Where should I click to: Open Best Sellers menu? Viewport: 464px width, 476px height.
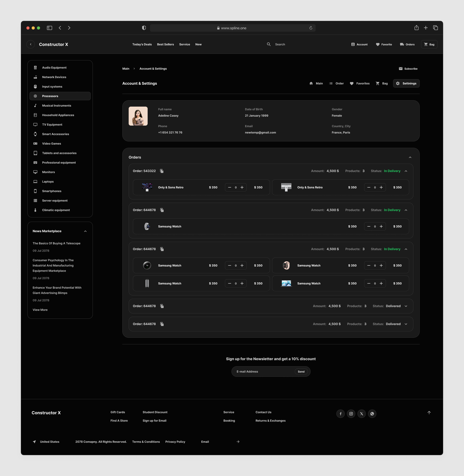pyautogui.click(x=166, y=44)
